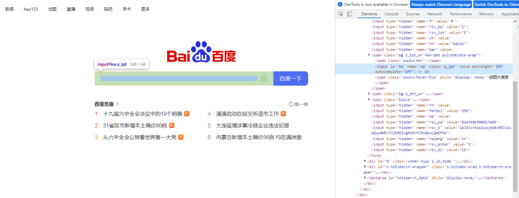Select hidden input name oq line
Image resolution: width=519 pixels, height=198 pixels.
pyautogui.click(x=410, y=116)
